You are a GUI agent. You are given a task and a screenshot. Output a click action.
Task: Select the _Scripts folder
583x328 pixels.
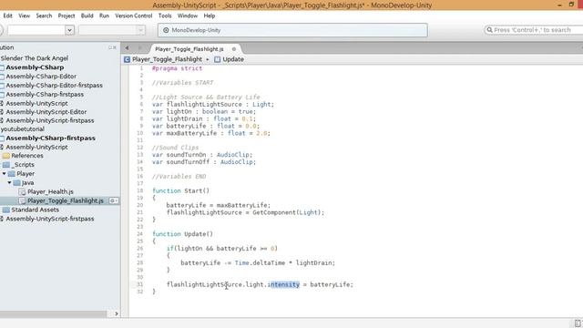[x=23, y=164]
